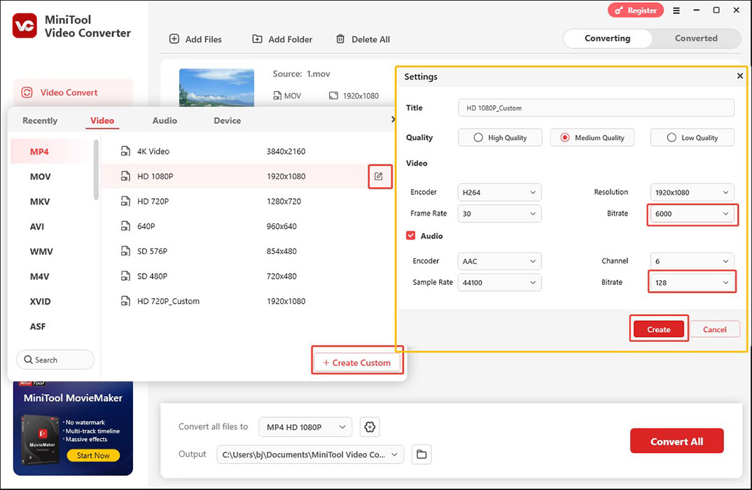
Task: Click the 640P format file icon
Action: coord(125,226)
